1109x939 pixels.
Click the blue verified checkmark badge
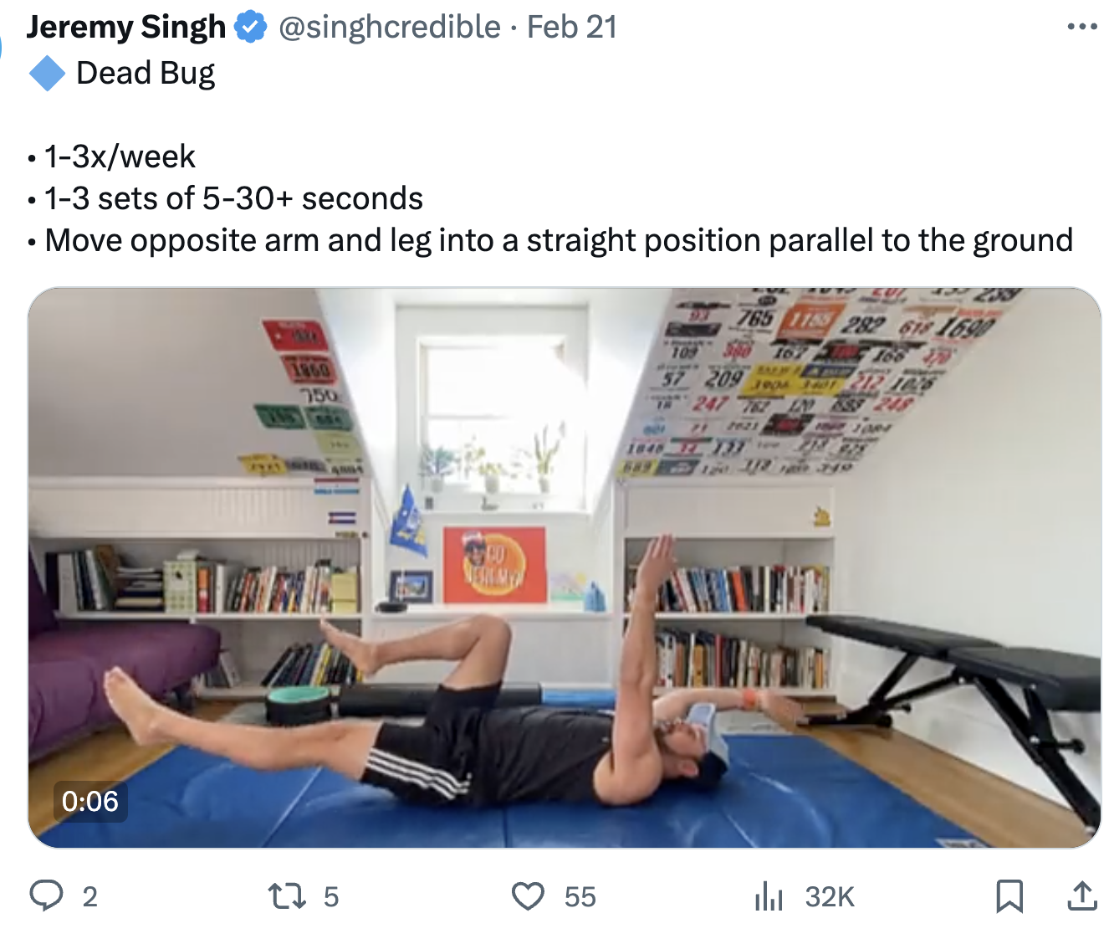pyautogui.click(x=250, y=28)
